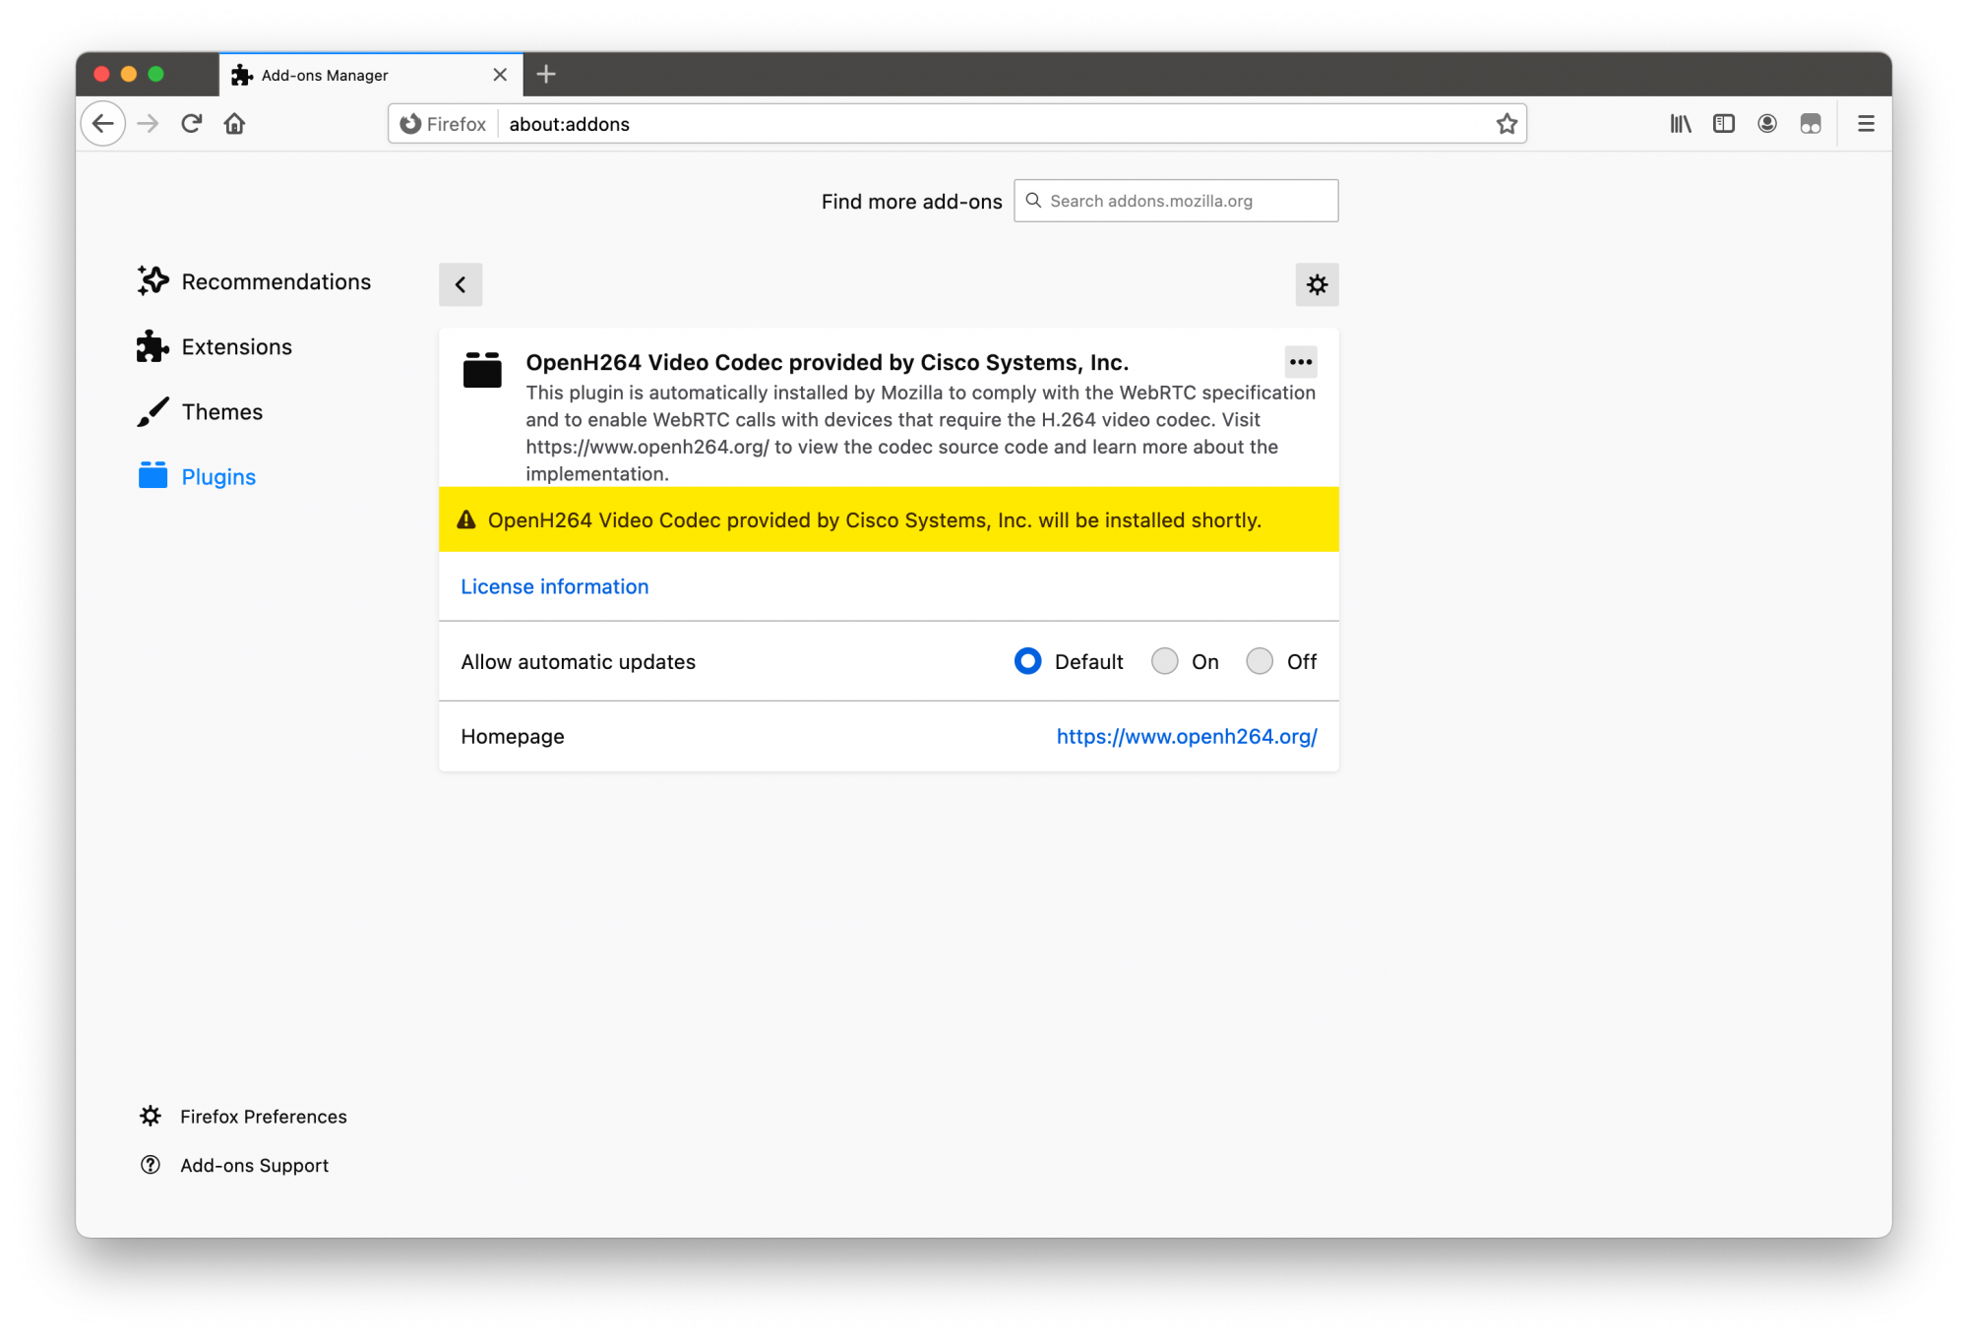Image resolution: width=1968 pixels, height=1338 pixels.
Task: Turn automatic updates On
Action: point(1165,661)
